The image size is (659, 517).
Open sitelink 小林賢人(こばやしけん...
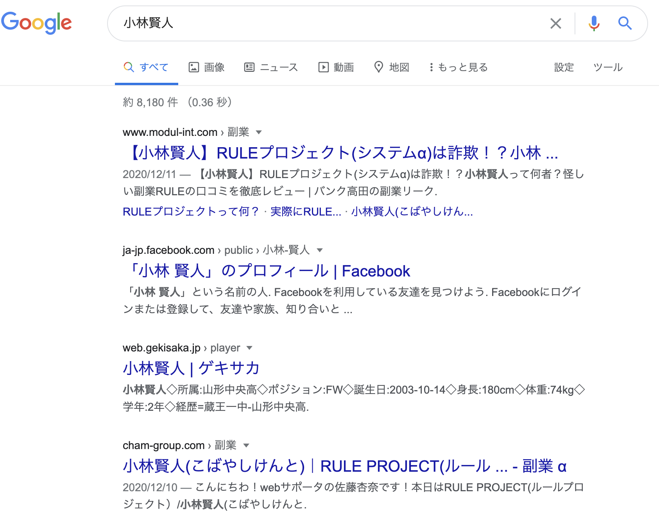pyautogui.click(x=412, y=212)
